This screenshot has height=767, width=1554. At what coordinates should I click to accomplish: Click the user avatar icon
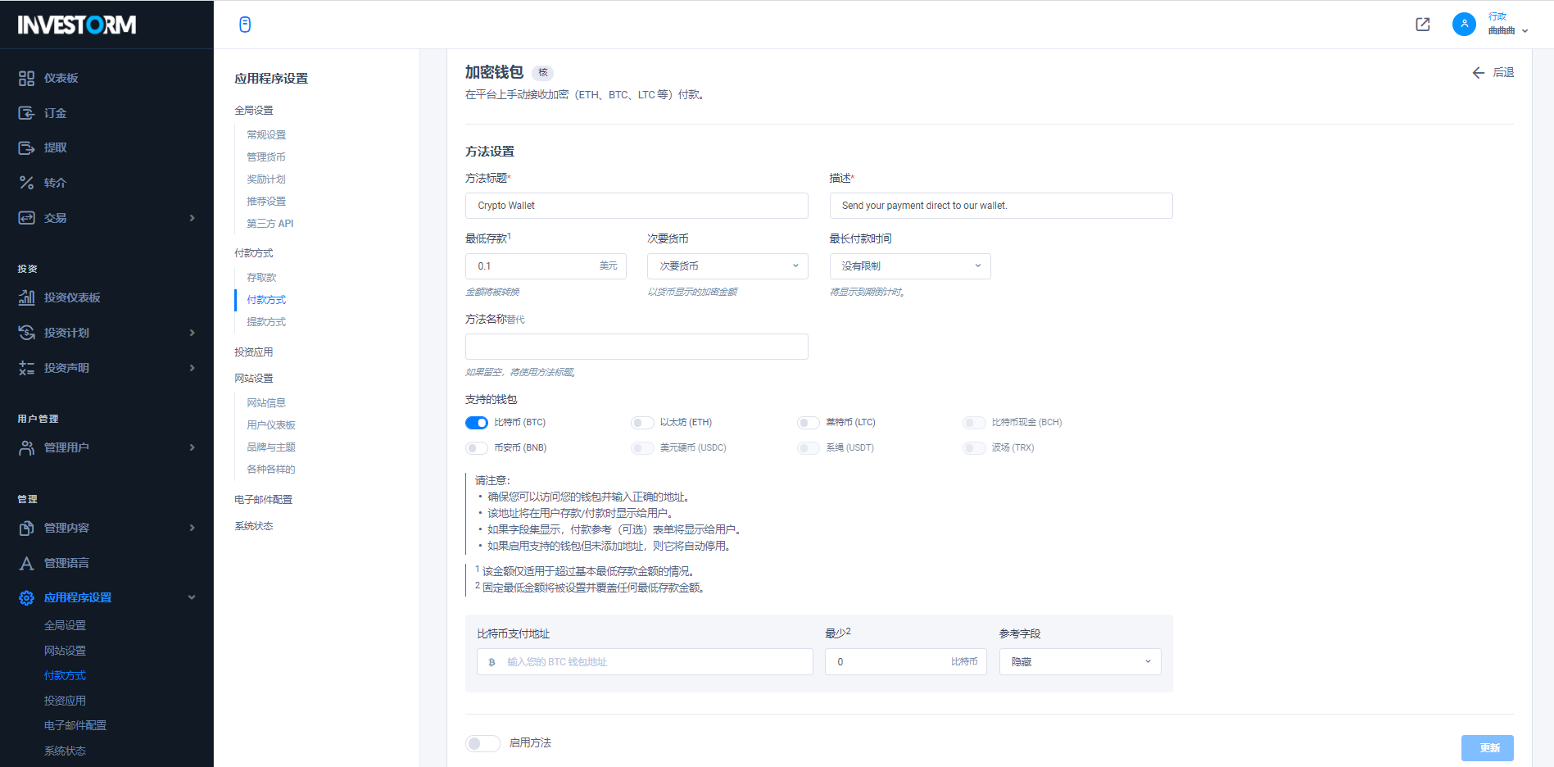tap(1464, 25)
